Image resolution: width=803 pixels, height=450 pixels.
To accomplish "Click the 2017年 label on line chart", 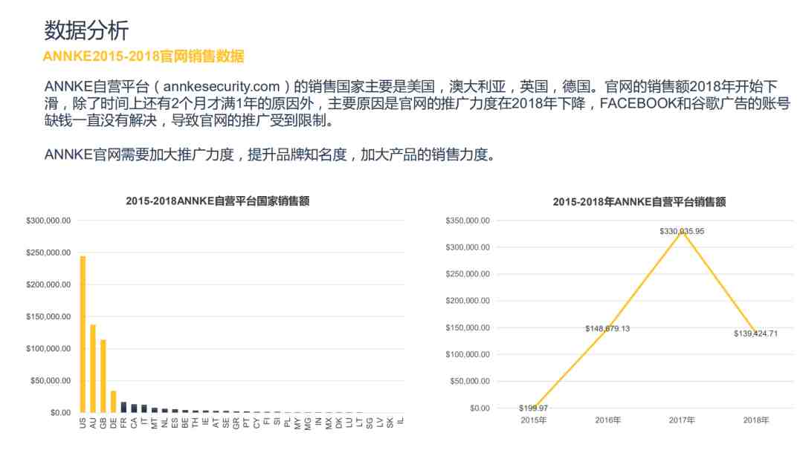I will tap(682, 420).
